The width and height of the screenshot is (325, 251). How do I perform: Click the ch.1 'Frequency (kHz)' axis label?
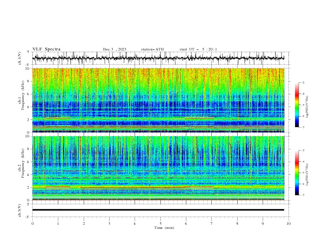[x=23, y=96]
